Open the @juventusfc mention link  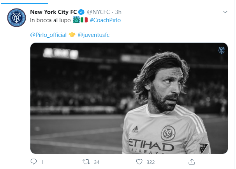point(93,35)
